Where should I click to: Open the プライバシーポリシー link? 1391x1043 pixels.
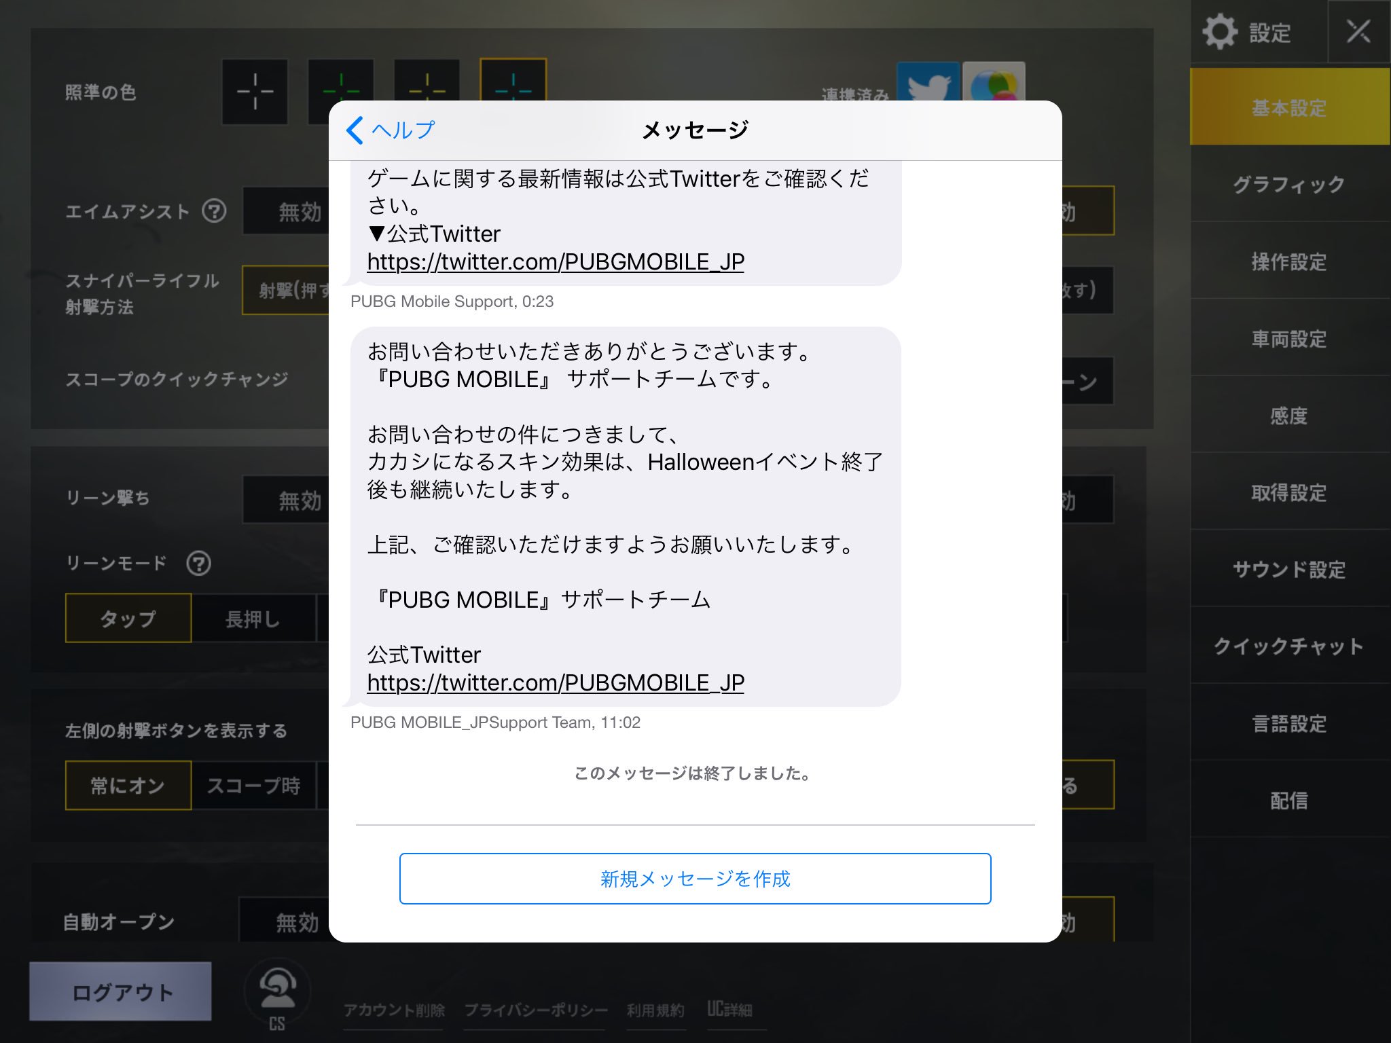click(535, 1010)
